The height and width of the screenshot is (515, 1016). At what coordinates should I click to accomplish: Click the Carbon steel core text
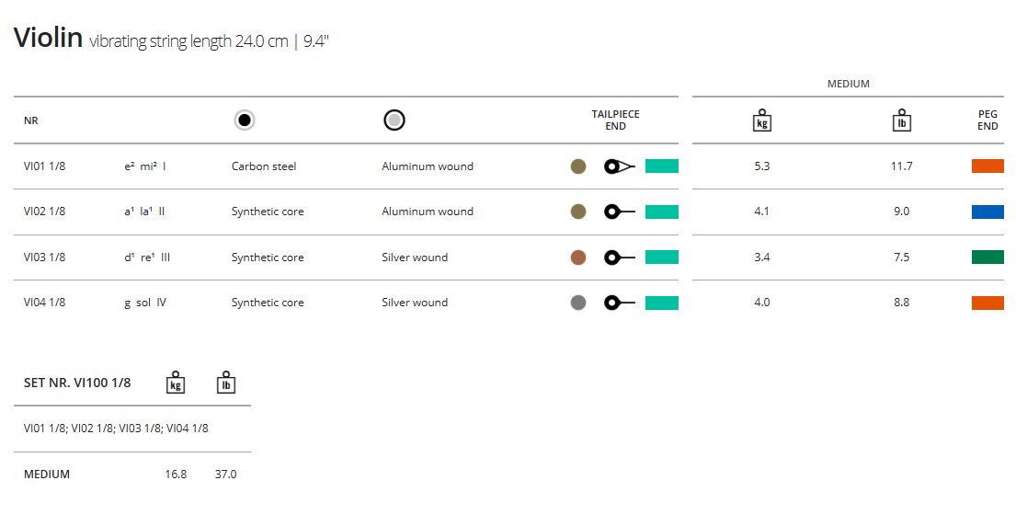264,166
